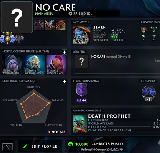Select the Drow Ranger most successful hero
The image size is (160, 153).
point(12,65)
